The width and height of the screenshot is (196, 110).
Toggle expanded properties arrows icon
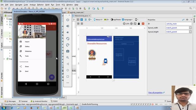[x=183, y=20]
